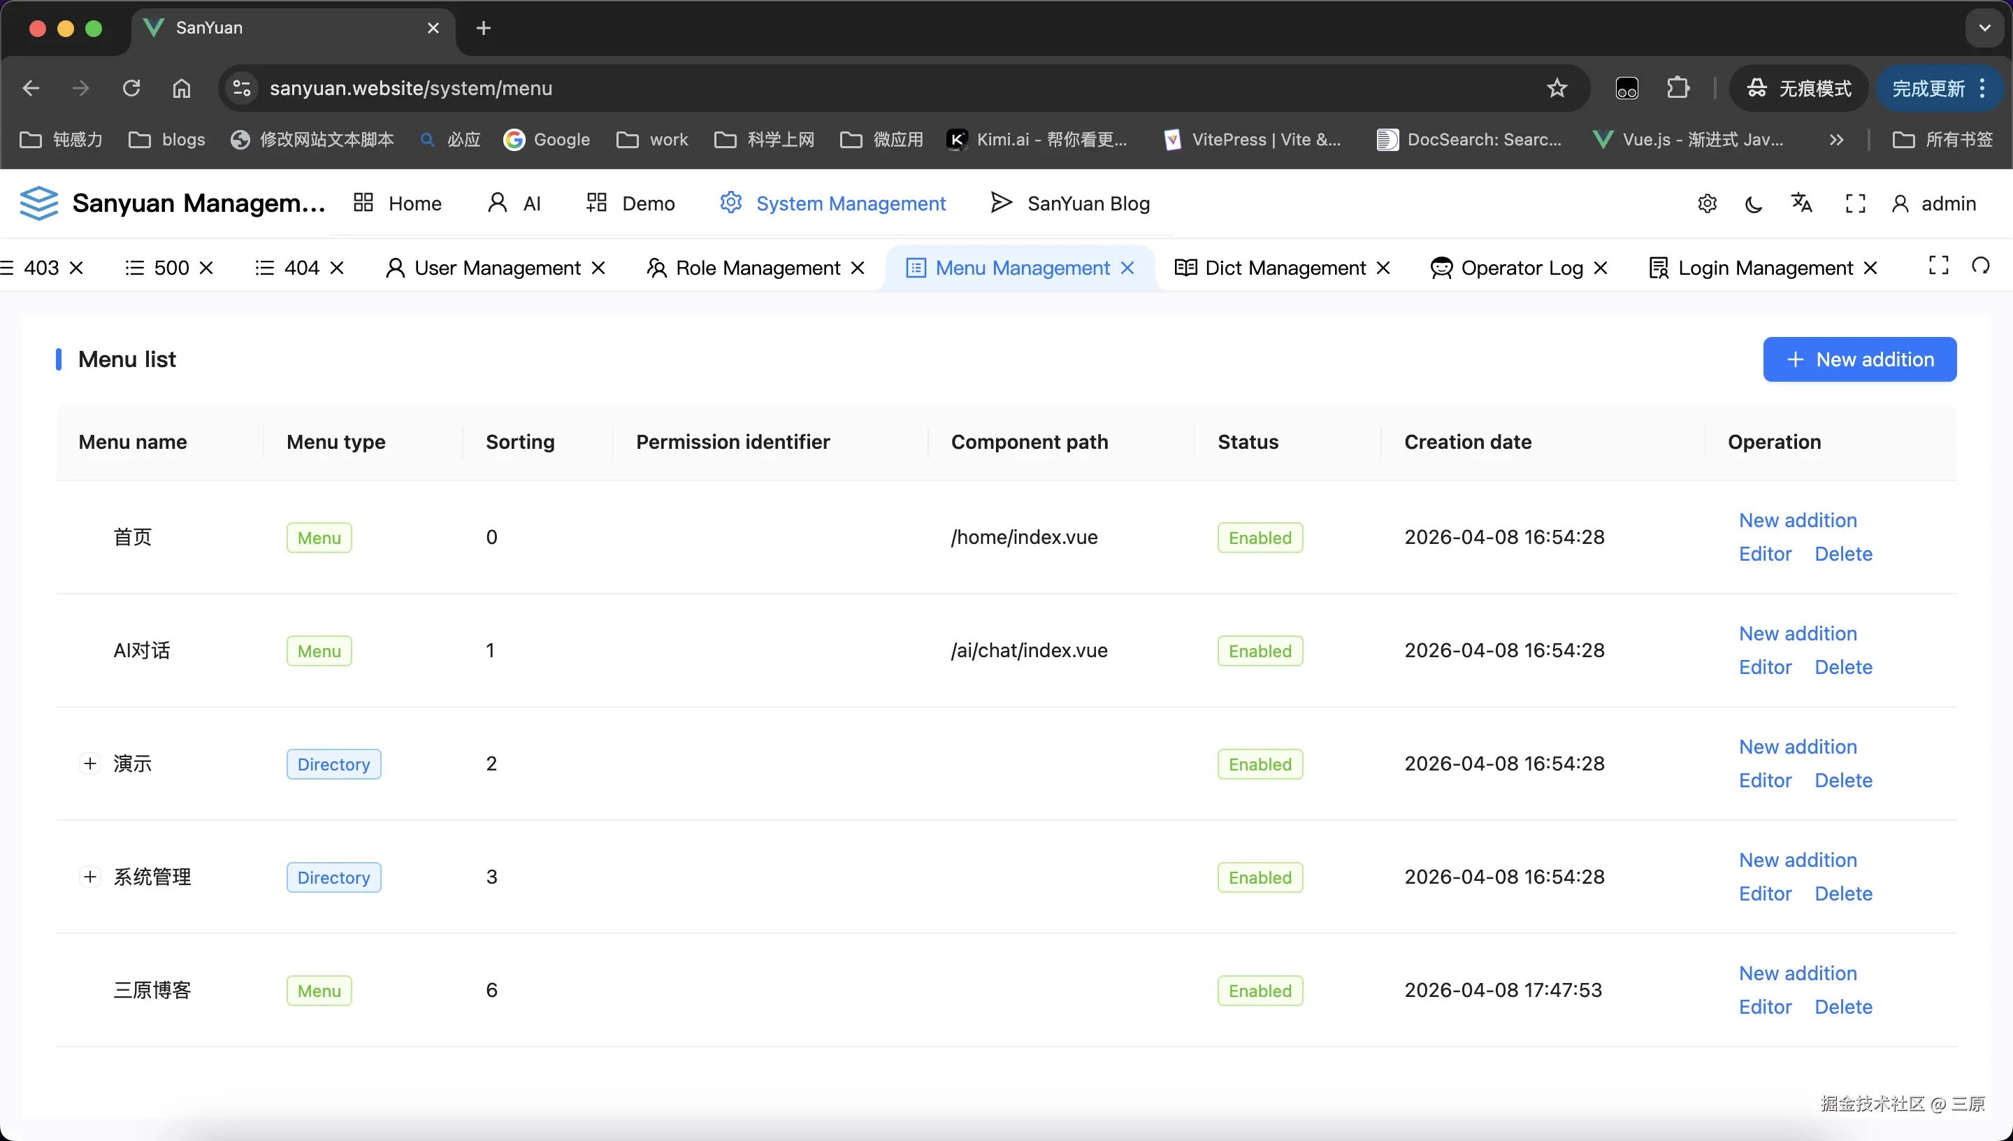Click the blue New addition button
Screen dimensions: 2013x1141
1859,359
